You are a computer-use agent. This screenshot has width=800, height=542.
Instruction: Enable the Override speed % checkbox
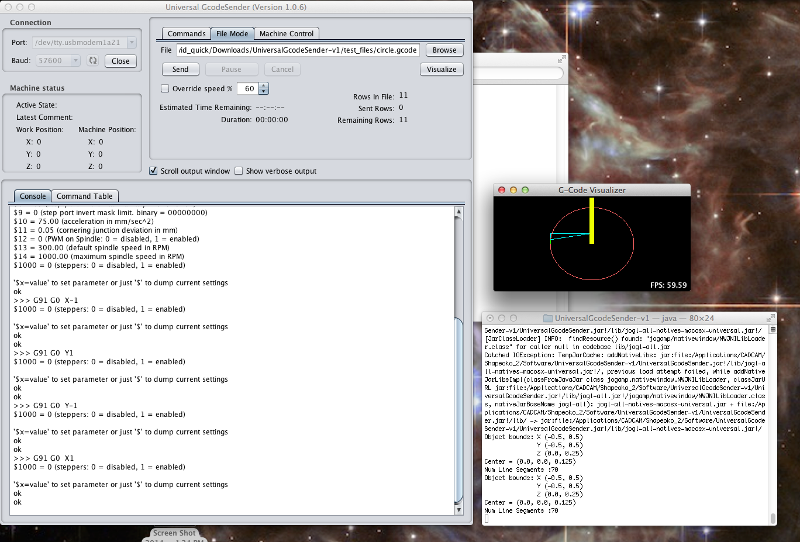[165, 89]
